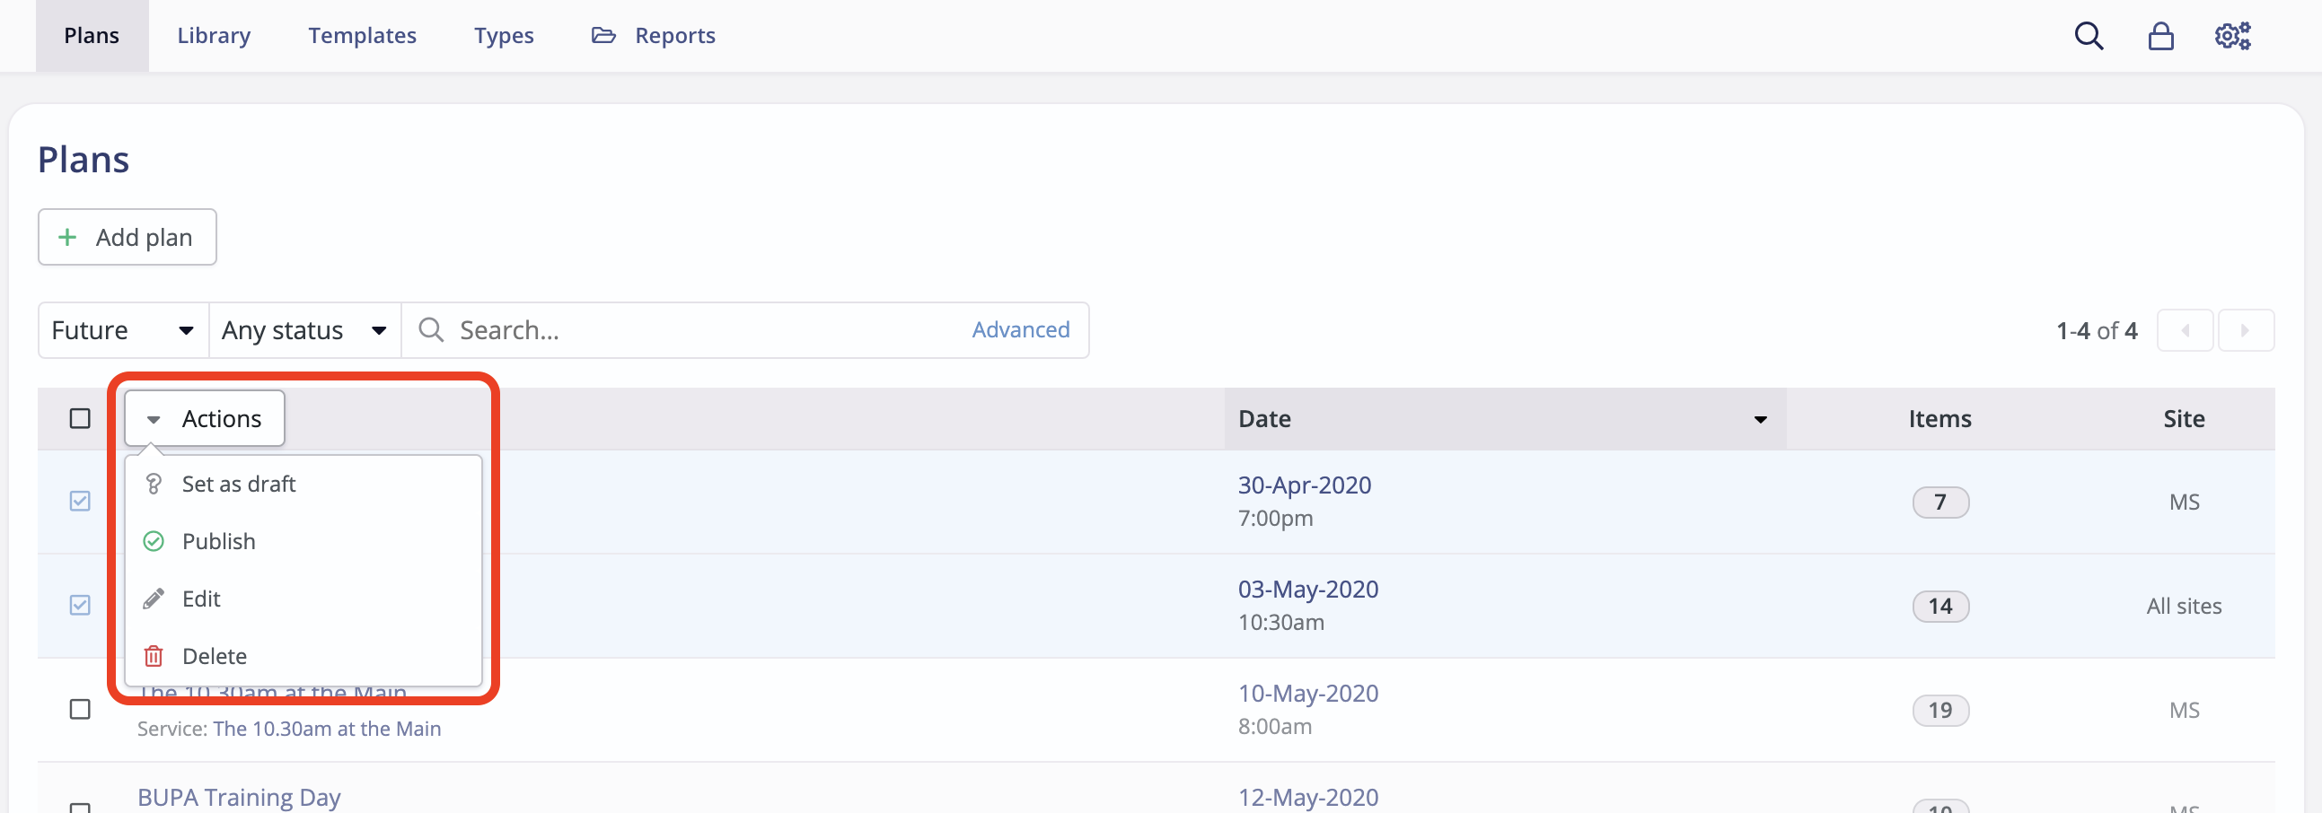The height and width of the screenshot is (813, 2322).
Task: Choose Set as draft from the Actions menu
Action: click(x=238, y=483)
